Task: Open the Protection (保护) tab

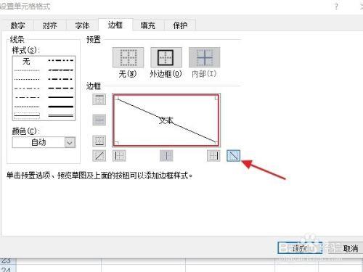Action: coord(180,25)
